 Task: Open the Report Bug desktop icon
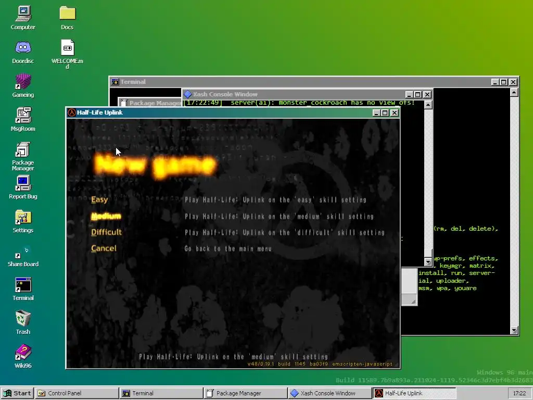(23, 187)
